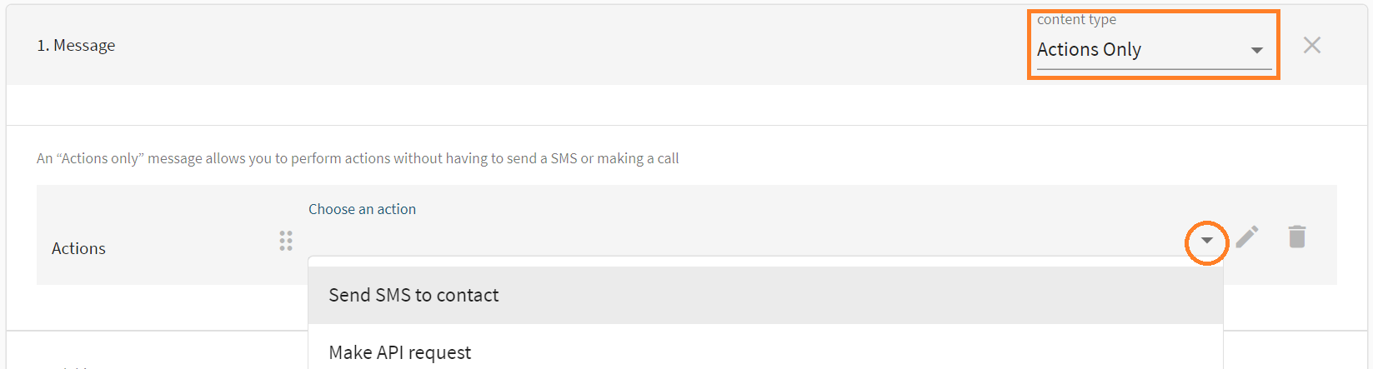Delete the action using the trash icon
The image size is (1373, 369).
[1296, 237]
